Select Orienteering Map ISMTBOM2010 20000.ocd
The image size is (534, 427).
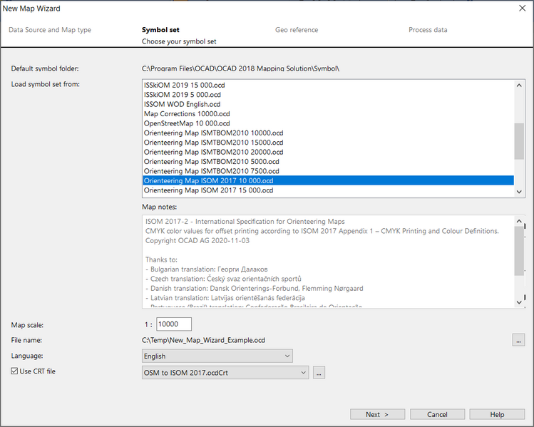[328, 152]
